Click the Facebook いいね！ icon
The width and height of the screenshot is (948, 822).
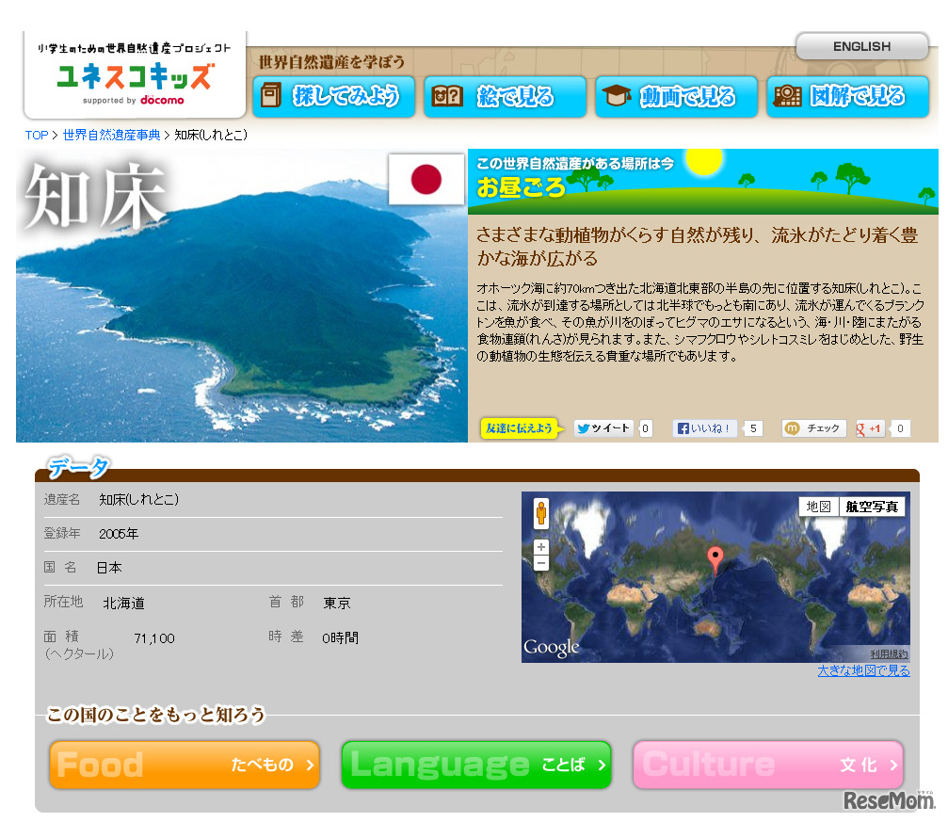pyautogui.click(x=707, y=427)
